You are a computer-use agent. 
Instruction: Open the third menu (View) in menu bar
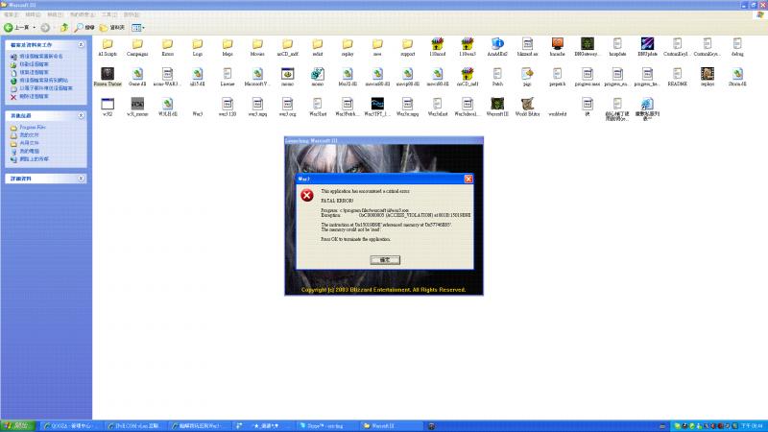[55, 15]
